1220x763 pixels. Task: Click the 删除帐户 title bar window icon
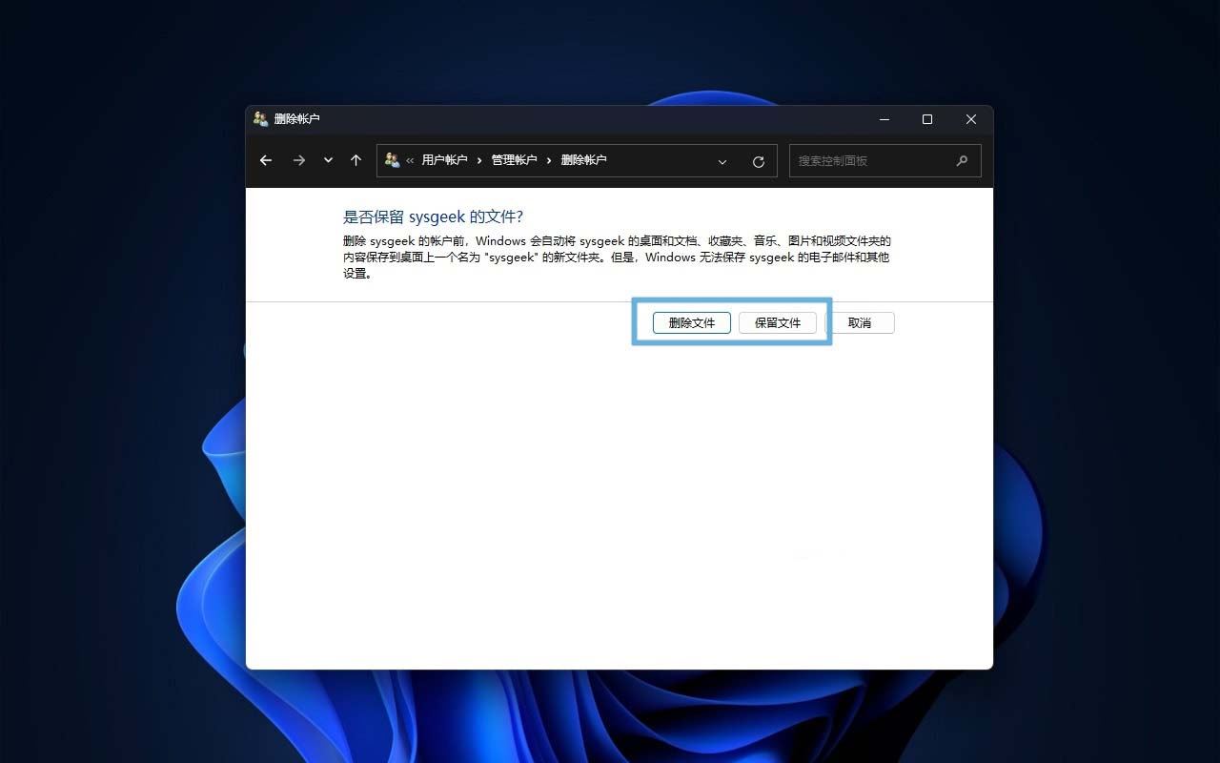click(x=260, y=119)
